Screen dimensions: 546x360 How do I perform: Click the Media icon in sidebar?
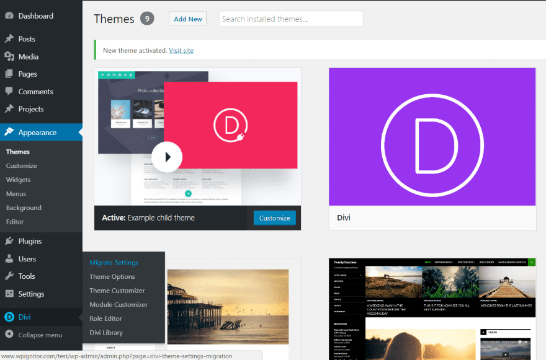9,56
